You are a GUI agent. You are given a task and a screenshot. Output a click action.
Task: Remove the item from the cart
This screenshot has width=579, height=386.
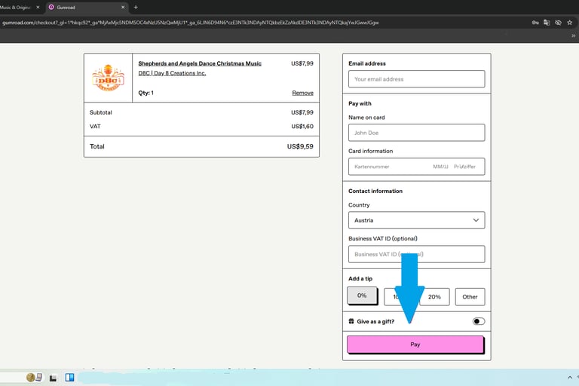tap(303, 93)
